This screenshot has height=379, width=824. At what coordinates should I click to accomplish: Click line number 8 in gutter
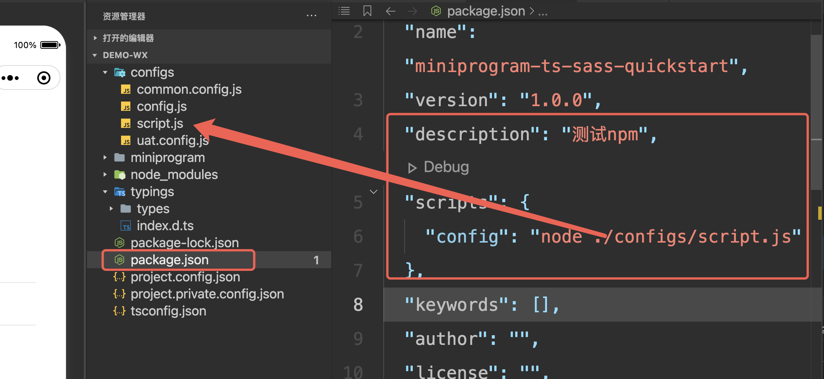tap(358, 305)
